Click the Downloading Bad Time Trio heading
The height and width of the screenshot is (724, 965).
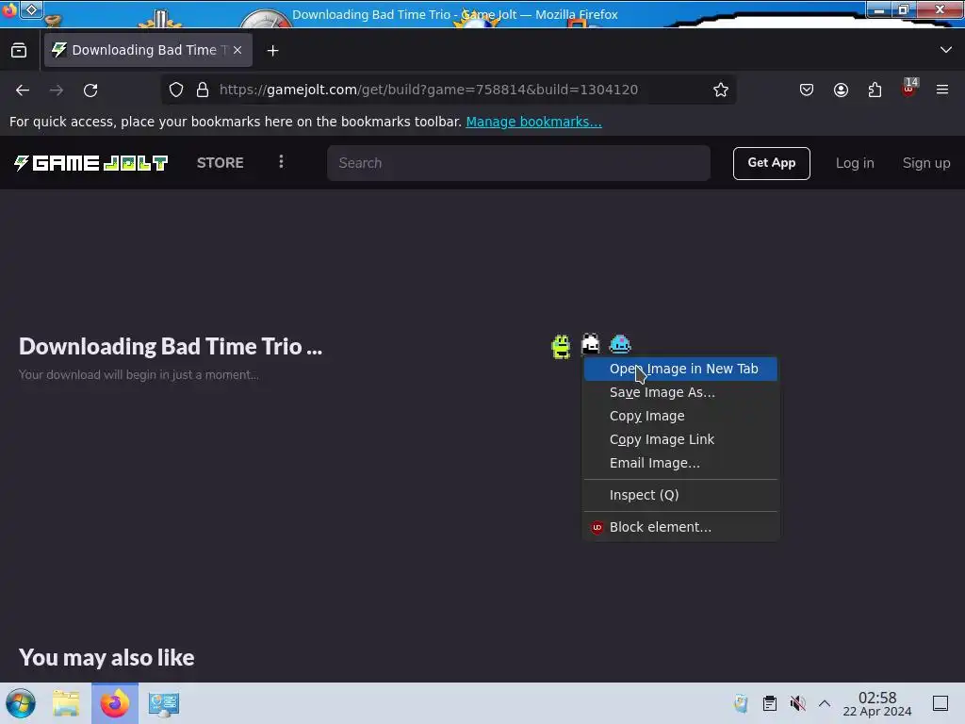click(x=171, y=347)
